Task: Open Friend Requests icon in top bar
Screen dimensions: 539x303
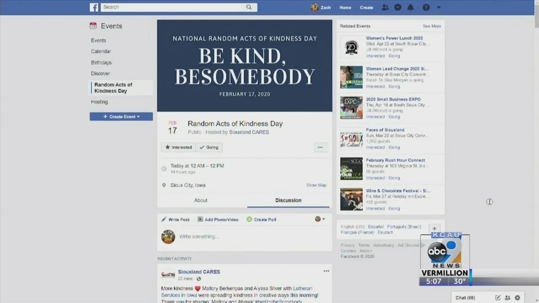Action: click(x=385, y=8)
